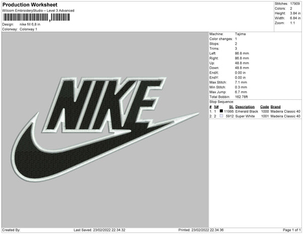The width and height of the screenshot is (303, 234).
Task: Click the 'Page 1 of 1' indicator
Action: click(291, 230)
